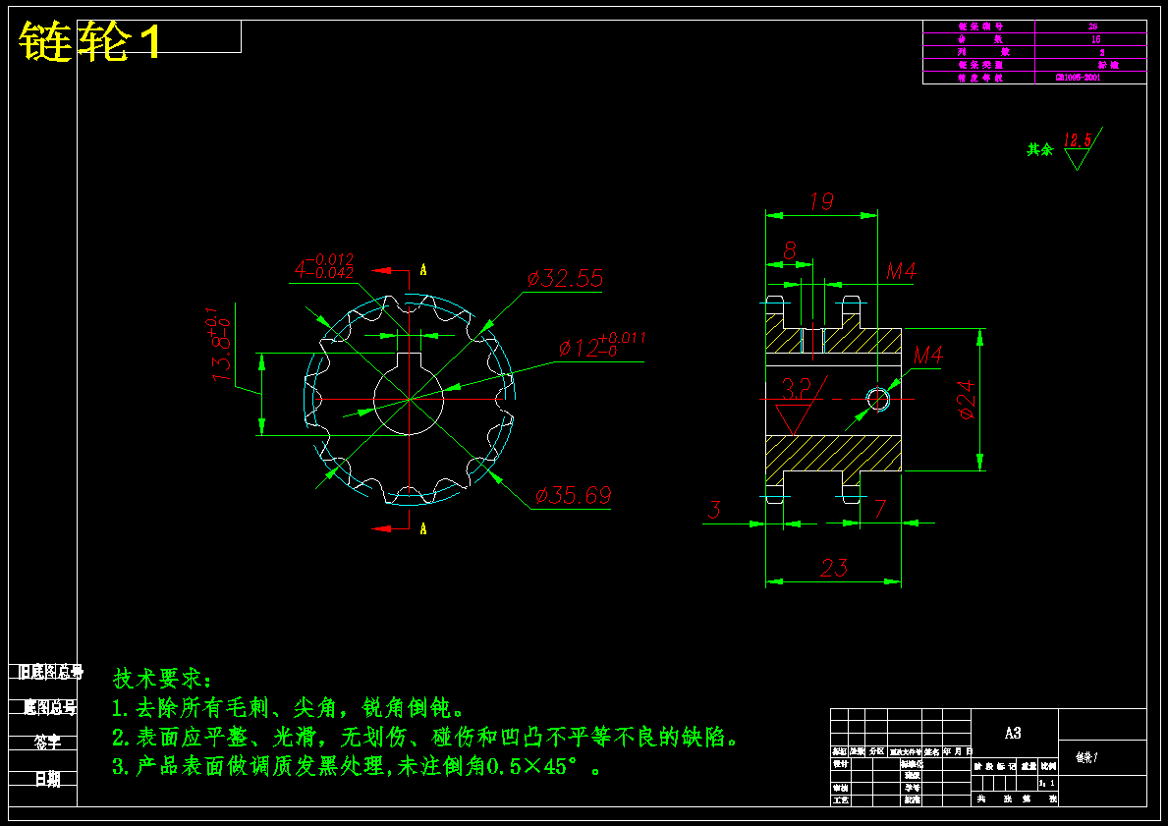Click the ø12 bore tolerance dimension

click(x=602, y=345)
